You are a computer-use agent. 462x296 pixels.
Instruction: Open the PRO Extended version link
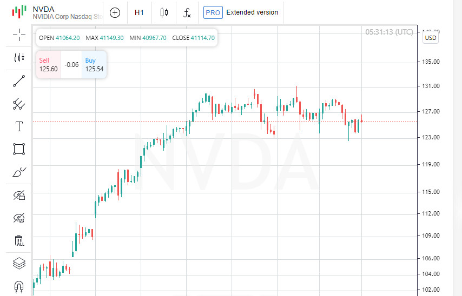241,12
